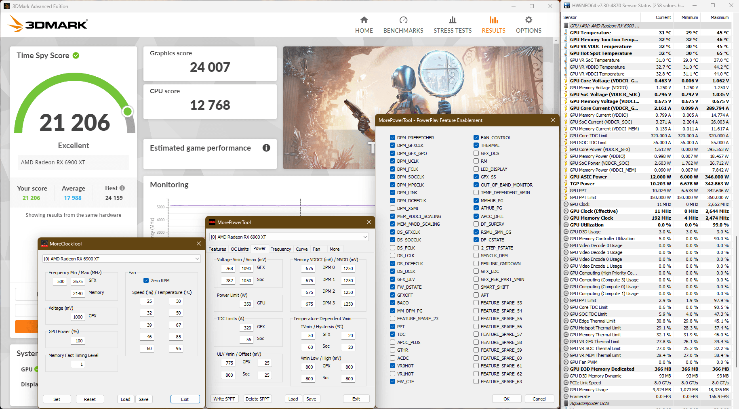Open the Fan tab in MorePowerTool

[x=316, y=249]
